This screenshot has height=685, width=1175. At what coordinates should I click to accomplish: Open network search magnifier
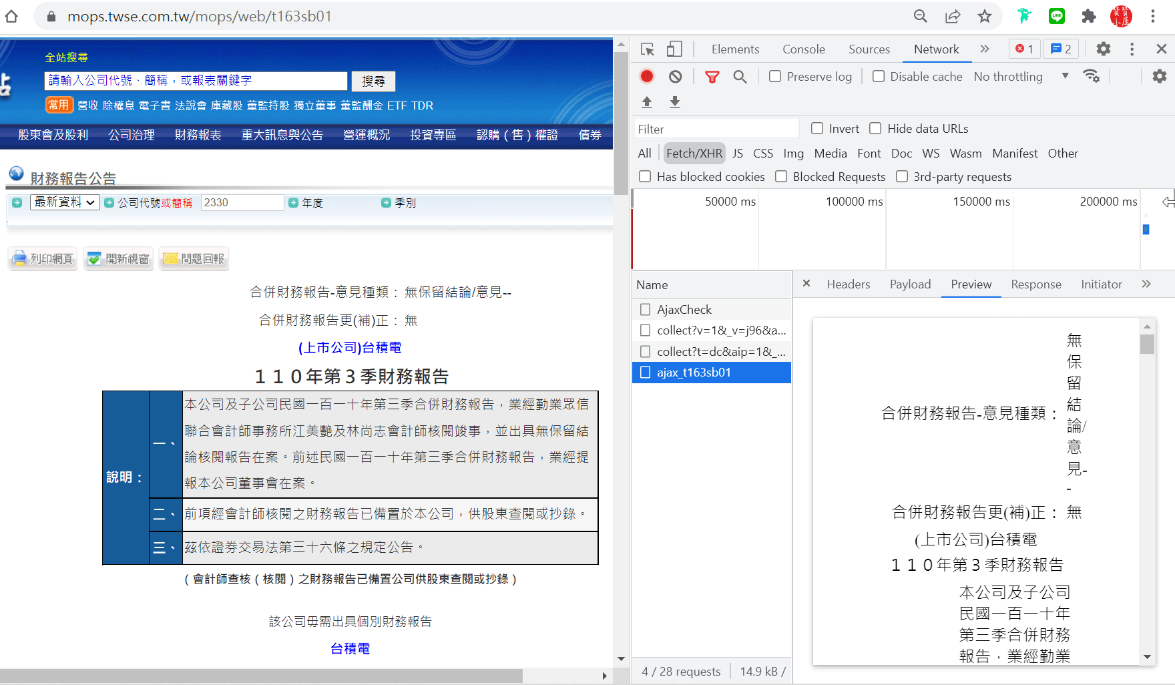pos(740,77)
